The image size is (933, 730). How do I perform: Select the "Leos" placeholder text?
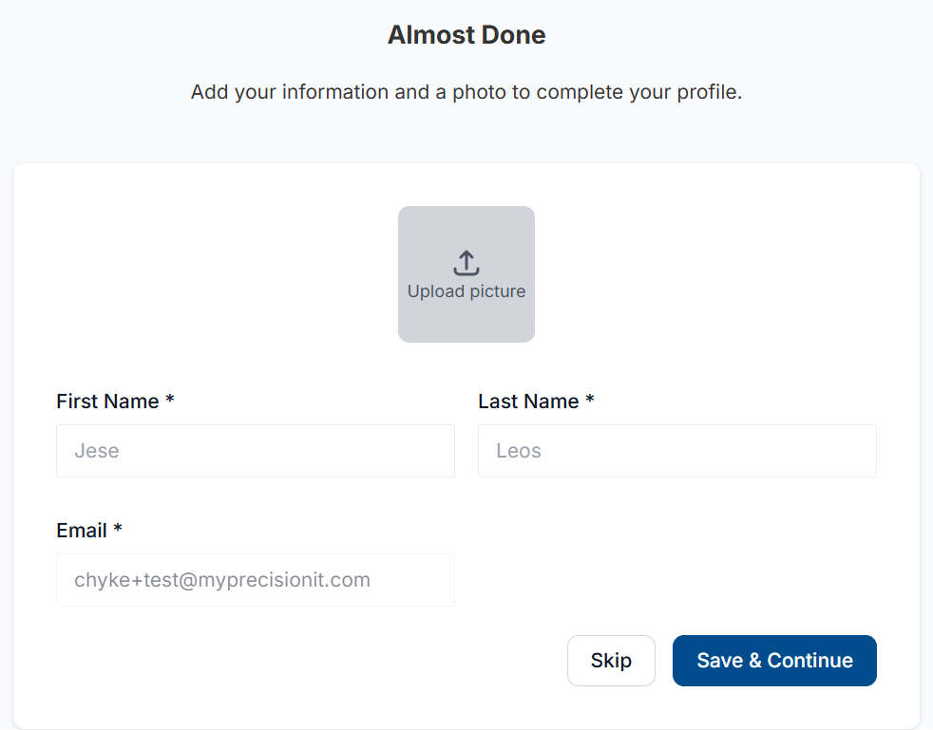[519, 451]
